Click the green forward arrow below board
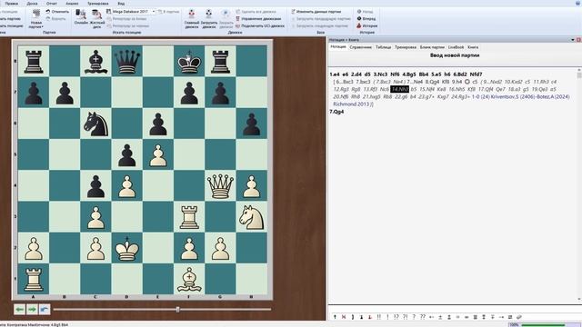 click(32, 309)
